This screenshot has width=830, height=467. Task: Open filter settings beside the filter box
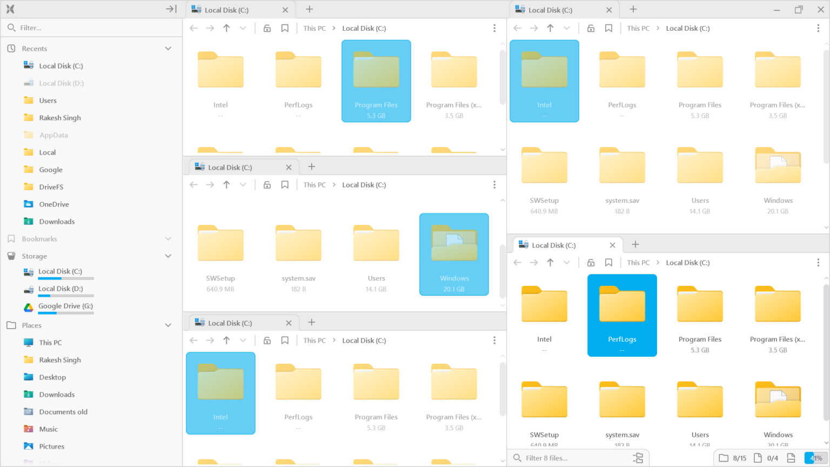(x=638, y=458)
